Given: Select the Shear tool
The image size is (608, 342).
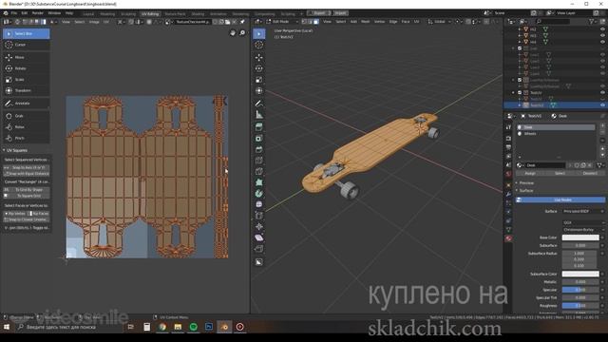Looking at the screenshot, I should pos(259,237).
